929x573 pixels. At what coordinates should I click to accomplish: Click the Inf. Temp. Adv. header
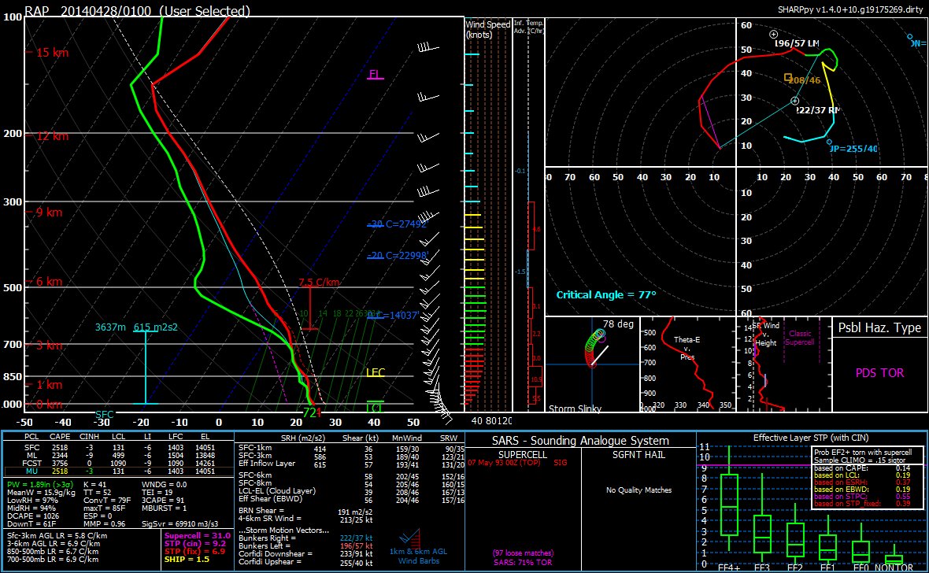(x=528, y=27)
